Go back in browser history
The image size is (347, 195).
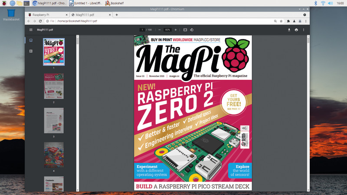(x=29, y=21)
